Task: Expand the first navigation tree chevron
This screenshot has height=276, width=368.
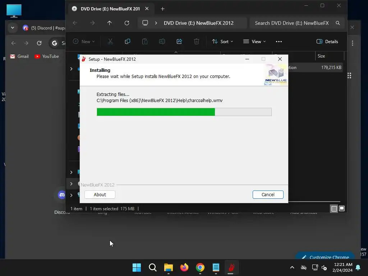Action: (x=72, y=69)
